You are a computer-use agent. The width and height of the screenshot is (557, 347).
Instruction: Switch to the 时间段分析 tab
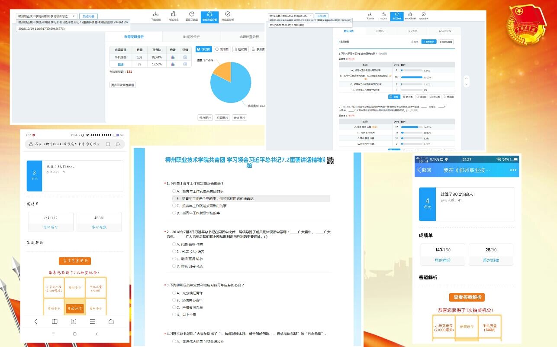[191, 37]
